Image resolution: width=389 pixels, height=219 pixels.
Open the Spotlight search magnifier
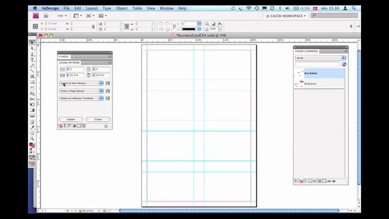(354, 8)
